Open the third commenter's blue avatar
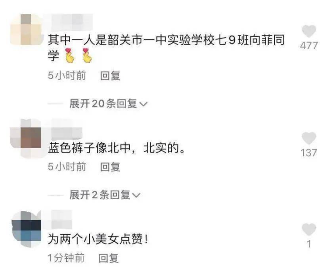The height and width of the screenshot is (269, 328). 26,229
